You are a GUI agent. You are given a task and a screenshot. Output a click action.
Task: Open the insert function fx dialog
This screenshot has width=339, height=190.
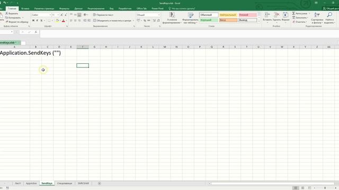coord(36,32)
